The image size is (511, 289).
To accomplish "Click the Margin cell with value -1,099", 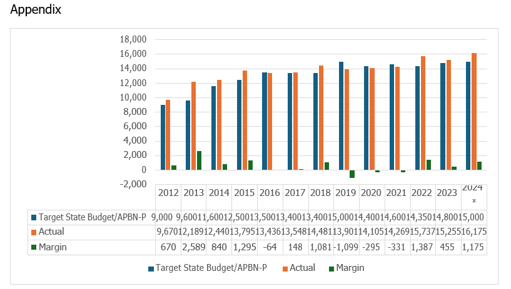I will (347, 247).
